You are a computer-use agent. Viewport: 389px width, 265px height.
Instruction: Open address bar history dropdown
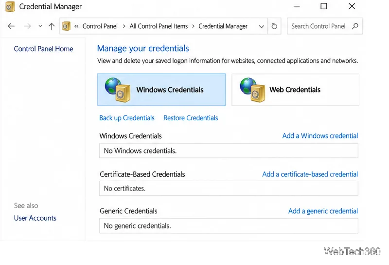click(x=261, y=26)
